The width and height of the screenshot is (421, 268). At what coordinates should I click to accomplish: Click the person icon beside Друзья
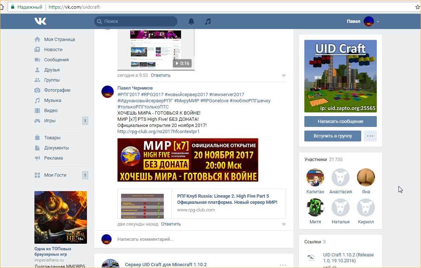(x=37, y=70)
